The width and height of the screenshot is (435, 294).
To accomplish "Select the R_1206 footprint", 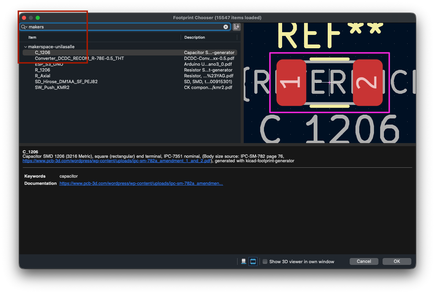I will [43, 70].
